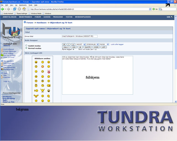The height and width of the screenshot is (141, 177).
Task: Click the people icon beside Medlemsliste
Action: pyautogui.click(x=2, y=69)
